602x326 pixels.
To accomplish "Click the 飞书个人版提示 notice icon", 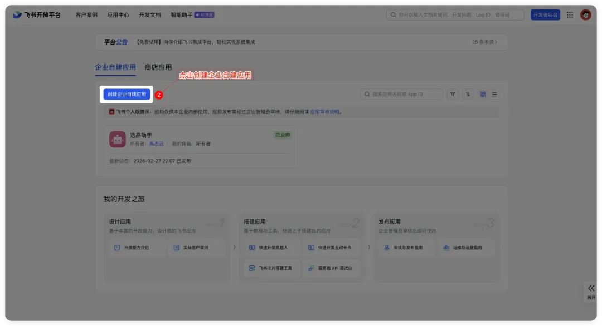I will [x=111, y=112].
